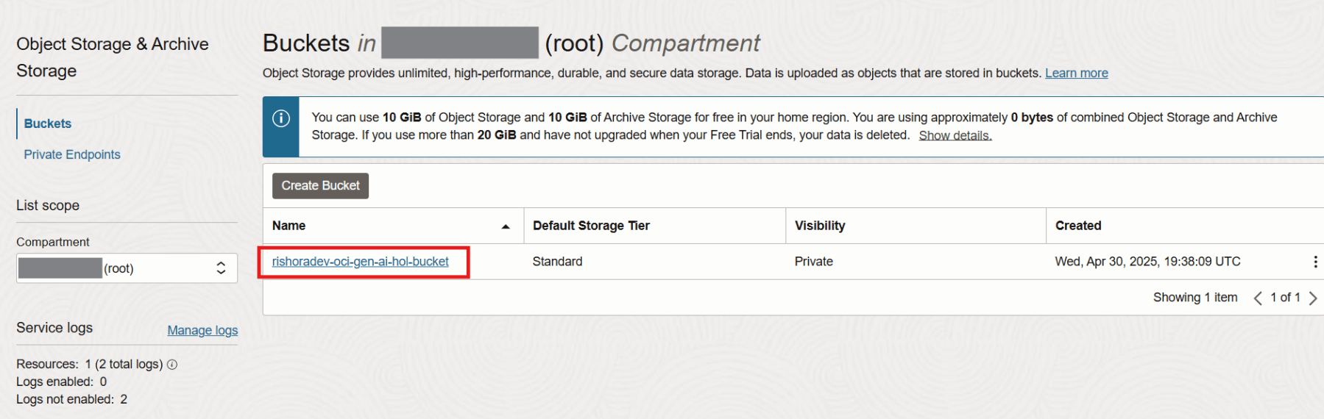Open the Compartment (root) dropdown
The width and height of the screenshot is (1324, 419).
[x=127, y=268]
